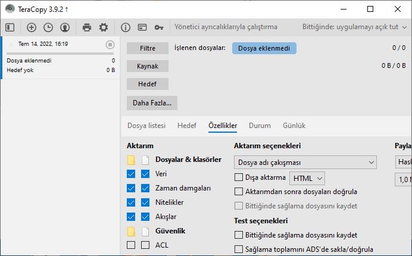This screenshot has width=412, height=256.
Task: Open the Durum tab
Action: (x=260, y=126)
